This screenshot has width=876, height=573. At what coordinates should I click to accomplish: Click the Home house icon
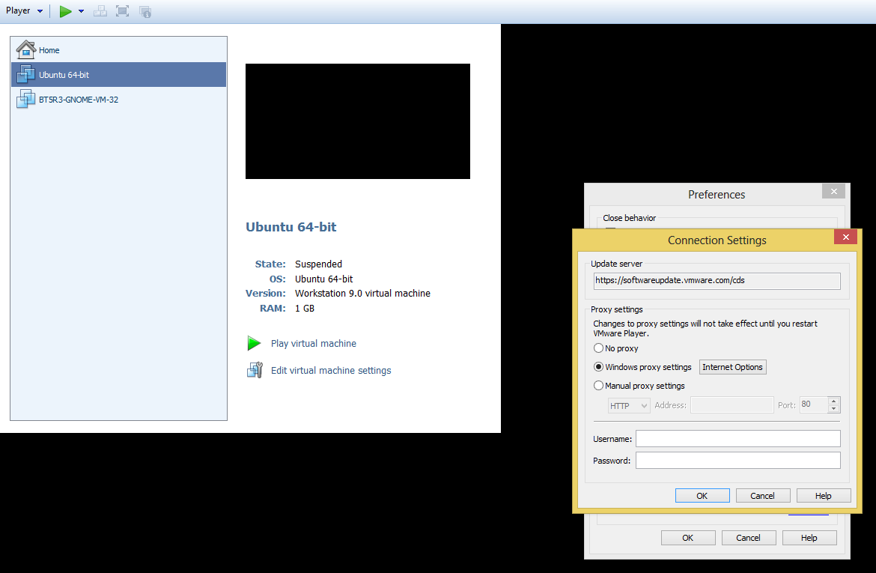(x=25, y=49)
